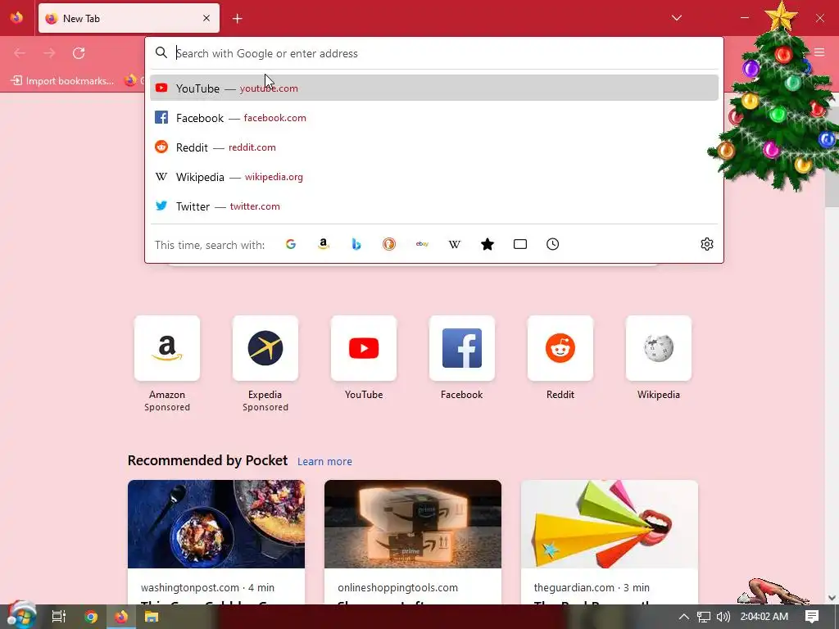Open theguardian.com Pocket article card
This screenshot has height=629, width=839.
[x=610, y=542]
